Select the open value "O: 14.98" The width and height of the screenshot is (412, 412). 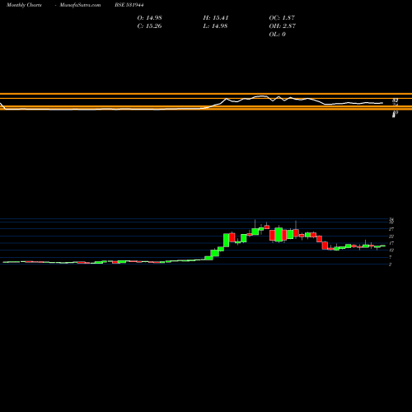point(149,17)
